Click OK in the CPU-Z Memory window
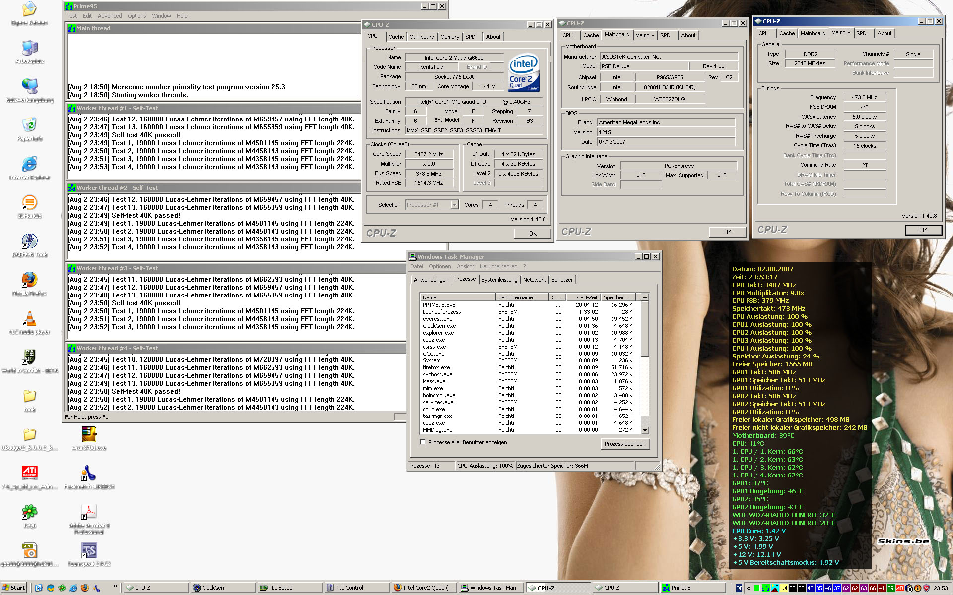Screen dimensions: 953x595 point(923,230)
